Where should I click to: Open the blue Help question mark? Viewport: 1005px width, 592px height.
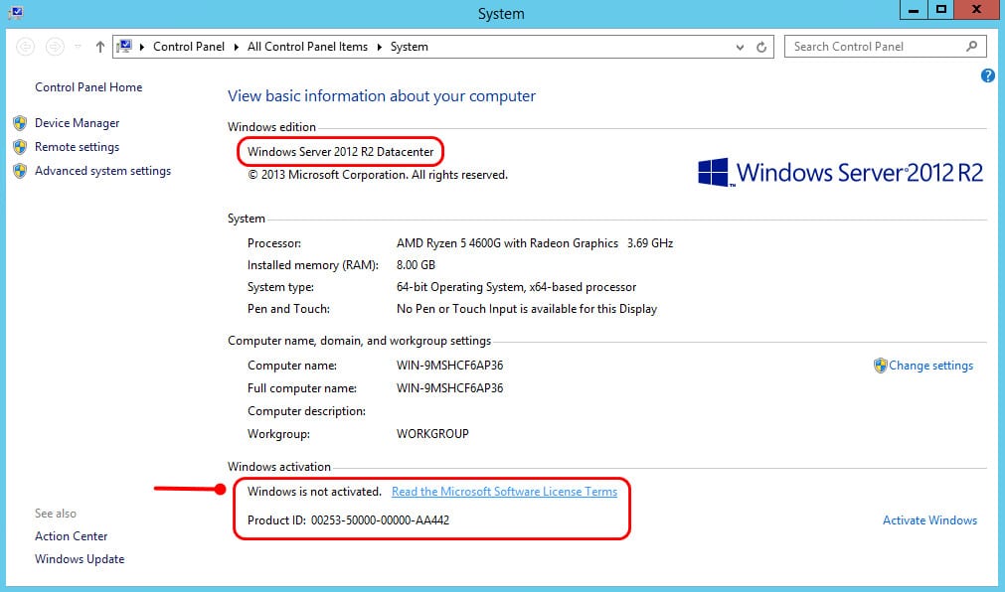[988, 75]
